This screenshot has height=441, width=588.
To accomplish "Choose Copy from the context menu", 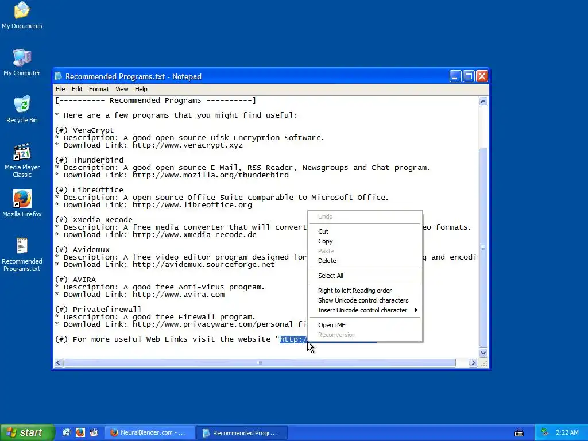I will click(x=365, y=241).
